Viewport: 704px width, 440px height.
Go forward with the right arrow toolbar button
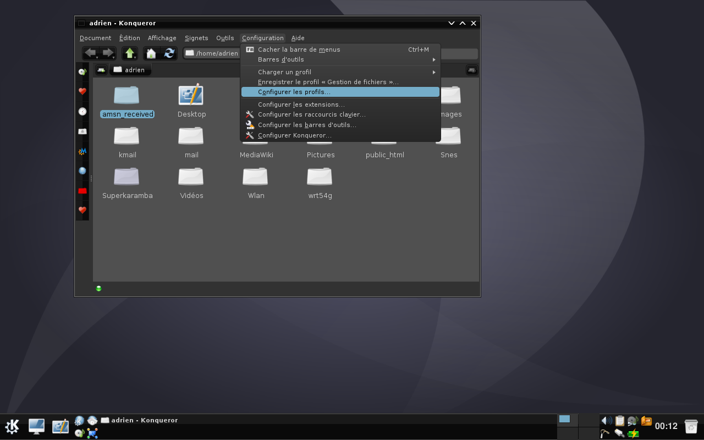[x=107, y=53]
